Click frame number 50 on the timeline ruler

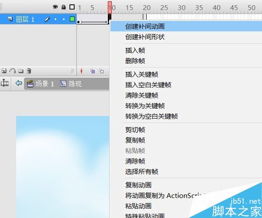(252, 8)
